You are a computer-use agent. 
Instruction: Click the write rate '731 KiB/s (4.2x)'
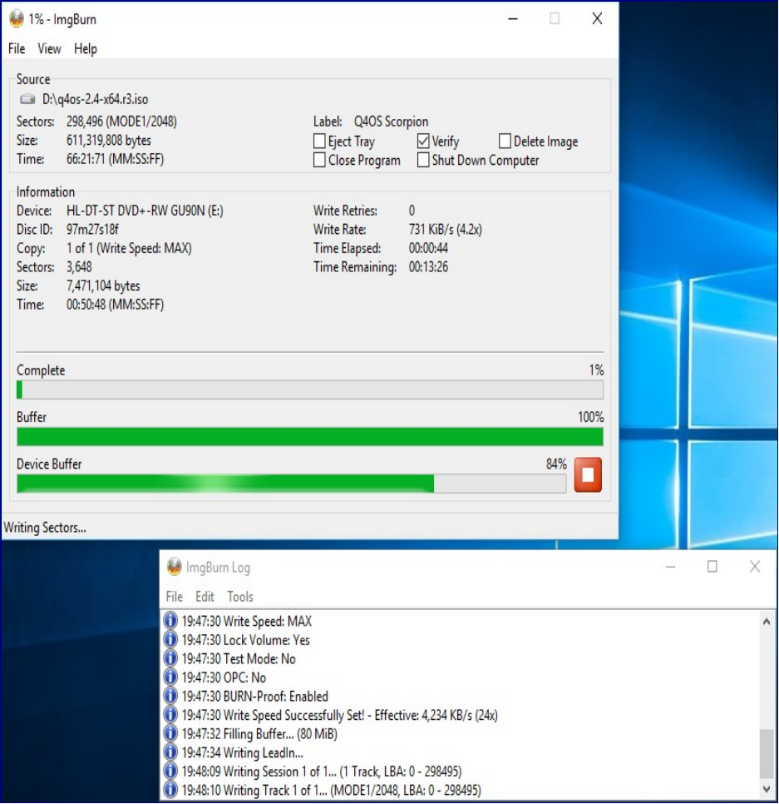click(x=445, y=229)
